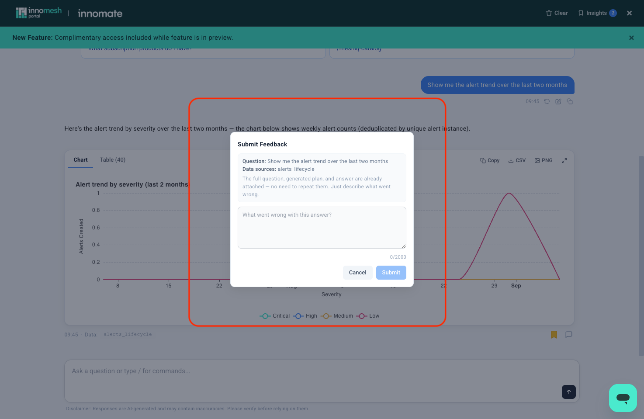Download the chart as CSV
644x419 pixels.
click(517, 160)
